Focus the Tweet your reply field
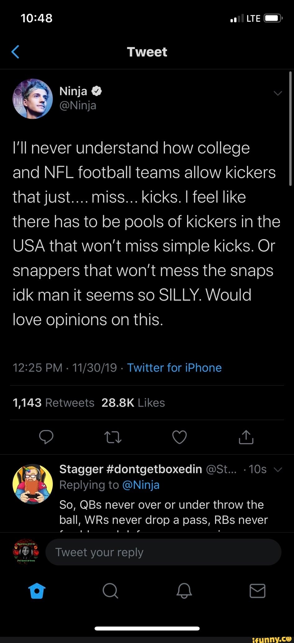The height and width of the screenshot is (643, 294). (163, 552)
